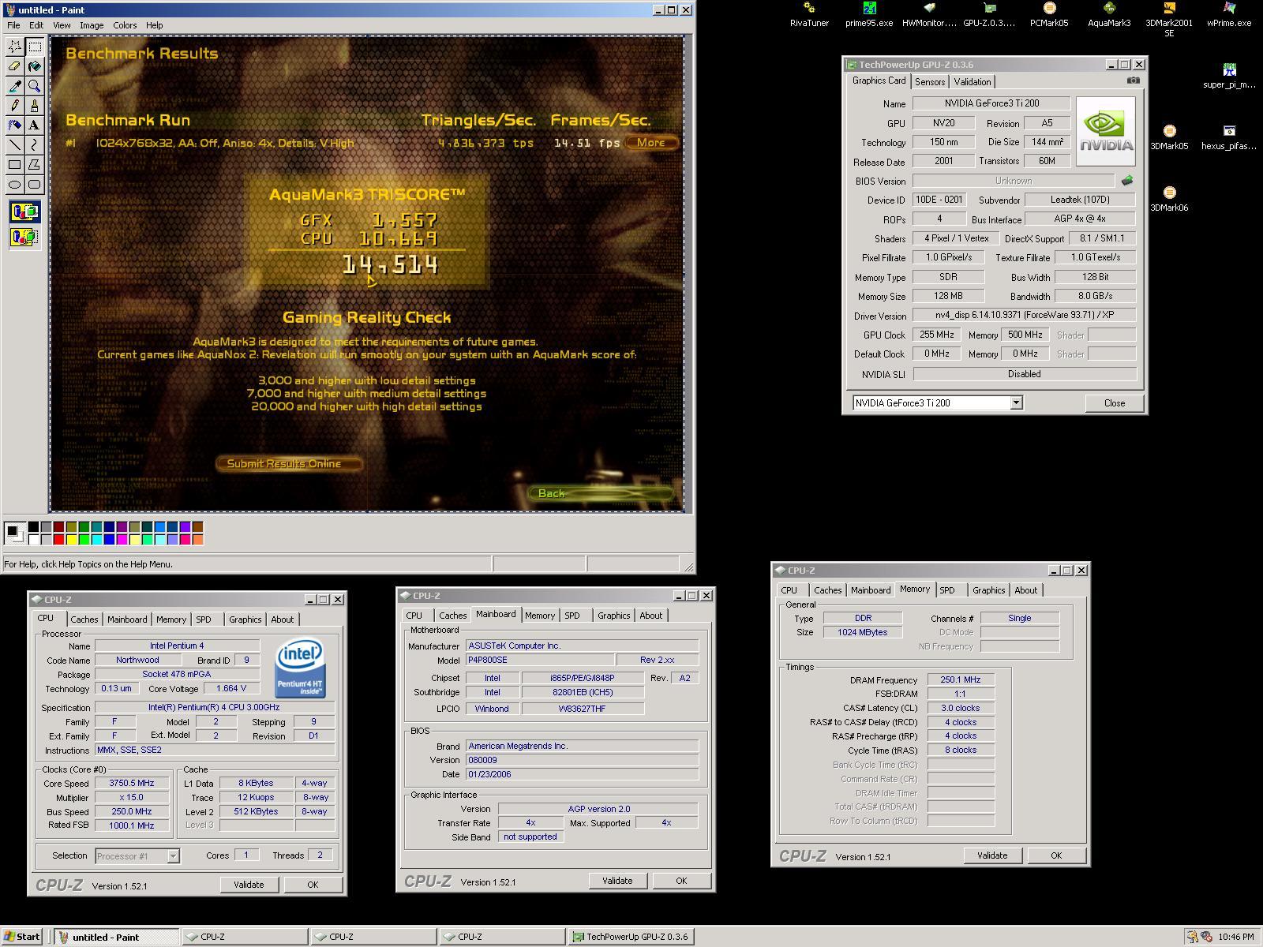This screenshot has height=947, width=1263.
Task: Open the About tab in the CPU-Z Memory window
Action: (x=1025, y=590)
